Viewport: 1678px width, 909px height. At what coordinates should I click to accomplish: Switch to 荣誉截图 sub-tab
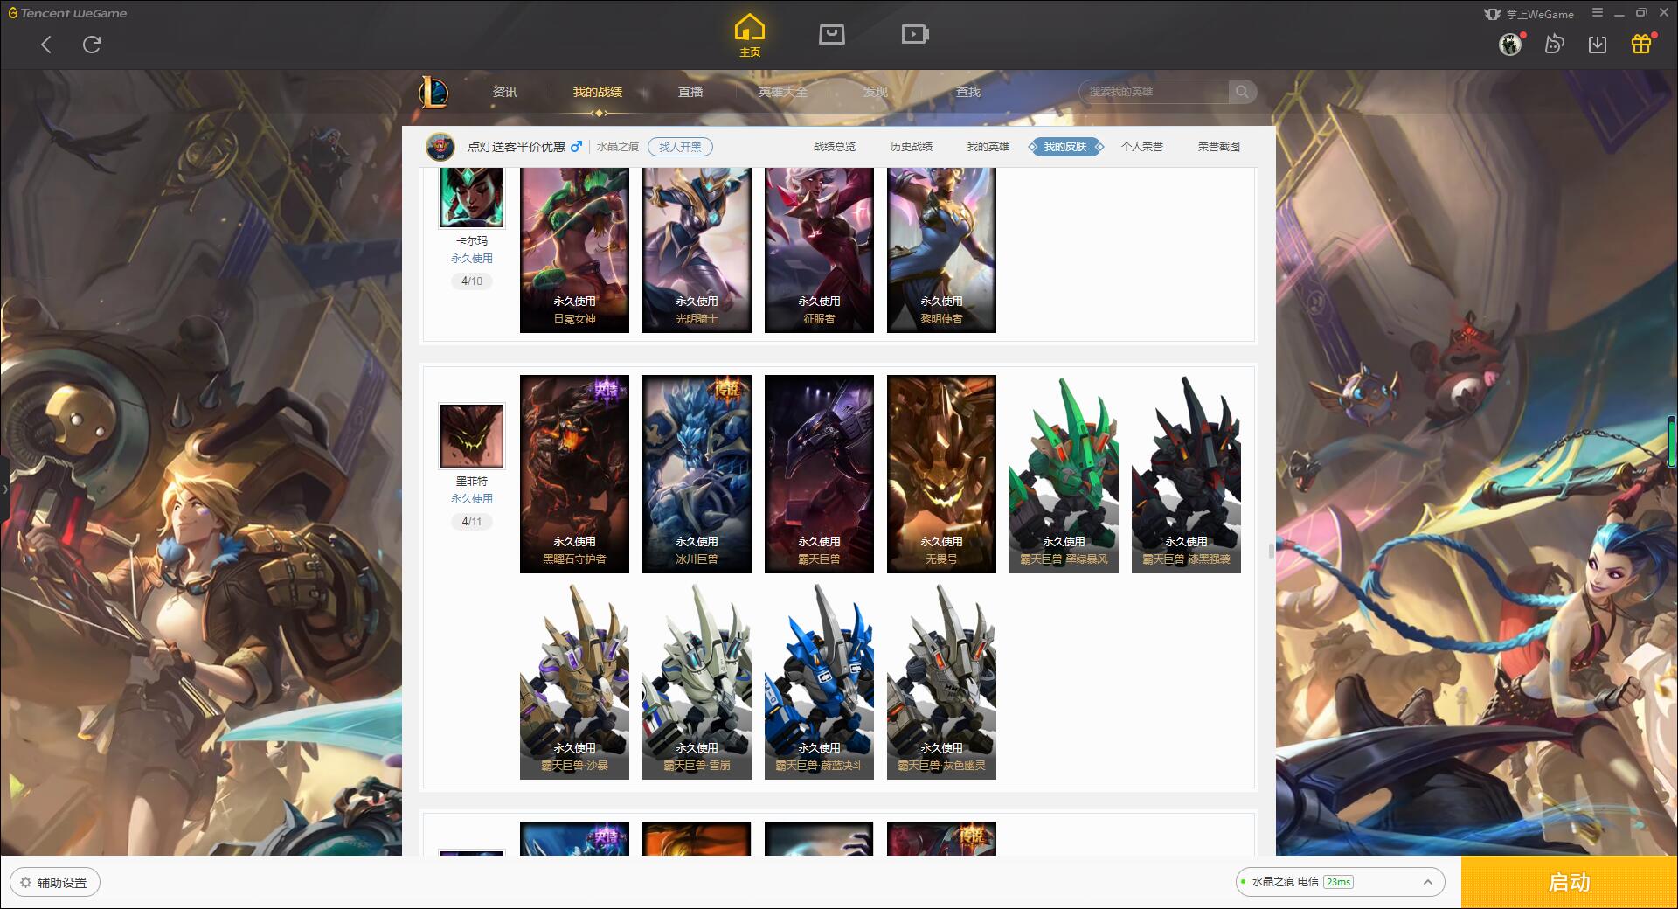(1219, 147)
